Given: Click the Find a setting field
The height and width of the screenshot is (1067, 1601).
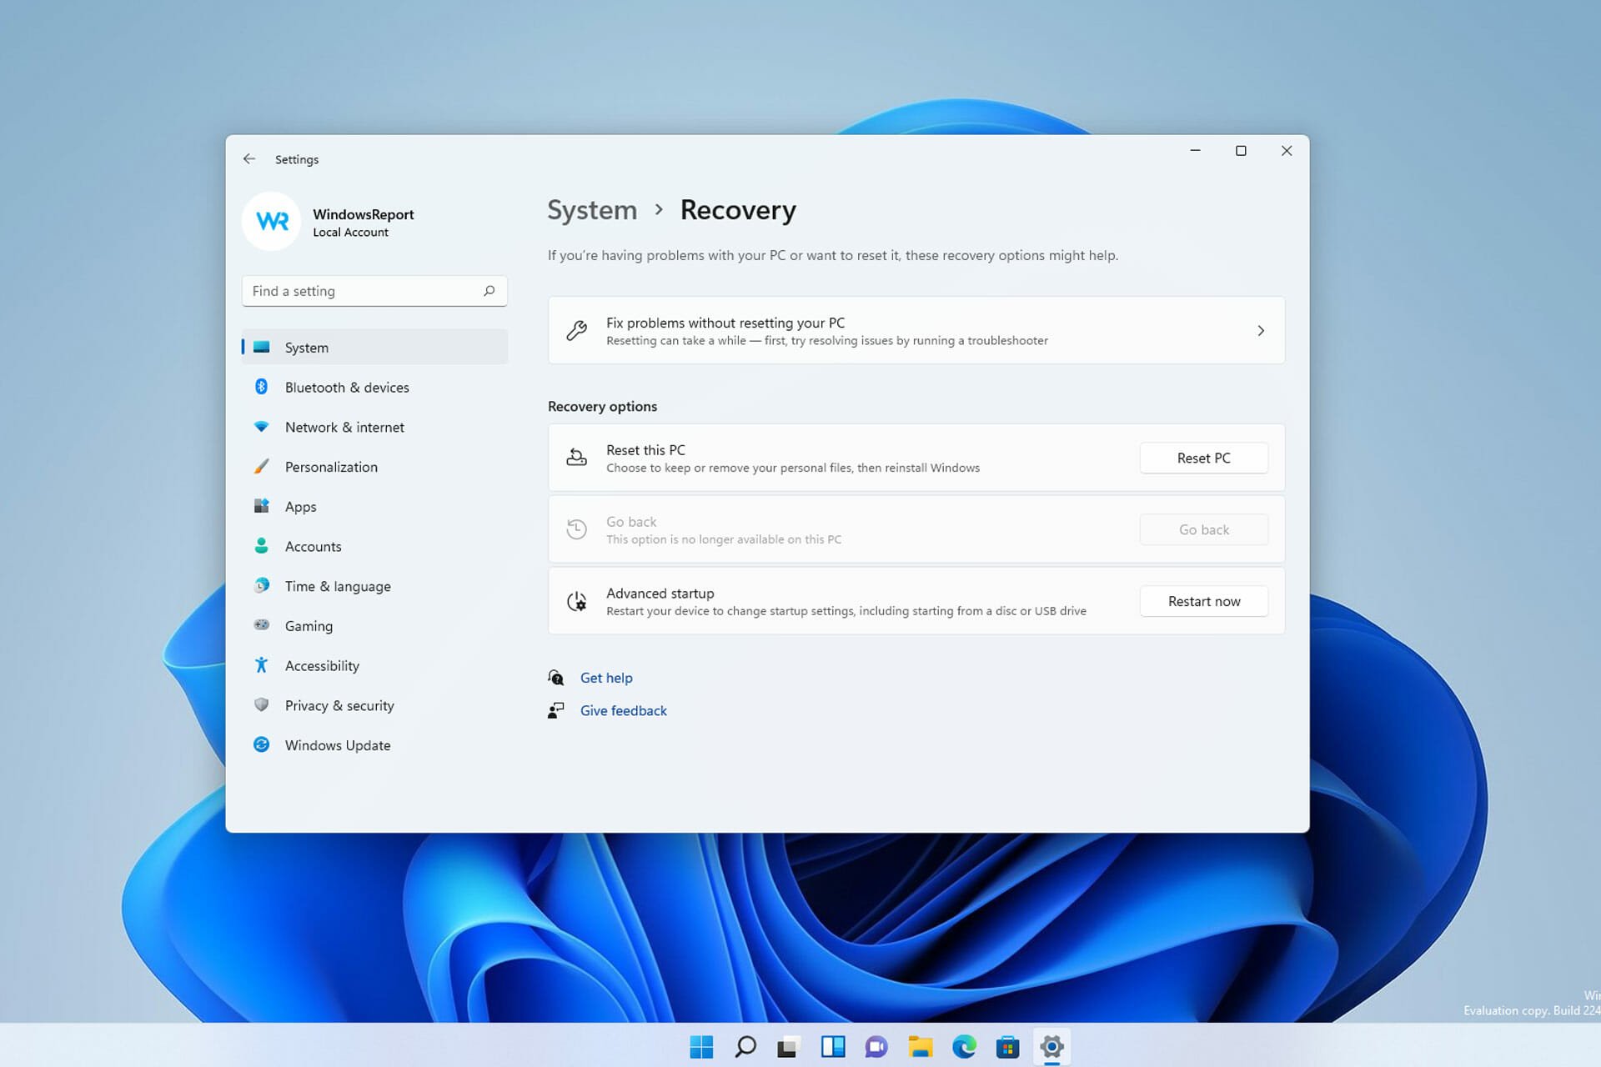Looking at the screenshot, I should tap(374, 291).
